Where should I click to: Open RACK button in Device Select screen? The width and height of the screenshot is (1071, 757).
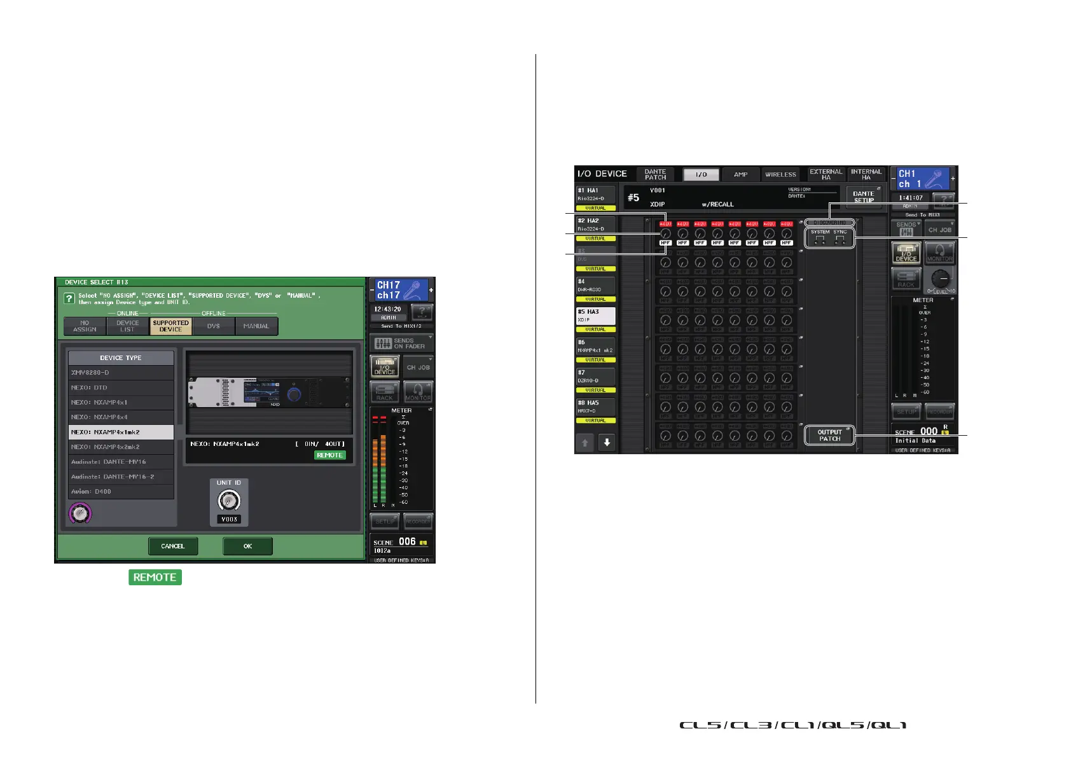(384, 392)
